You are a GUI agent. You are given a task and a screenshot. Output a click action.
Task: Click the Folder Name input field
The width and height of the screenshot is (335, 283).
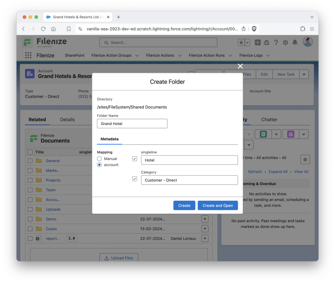pyautogui.click(x=132, y=124)
